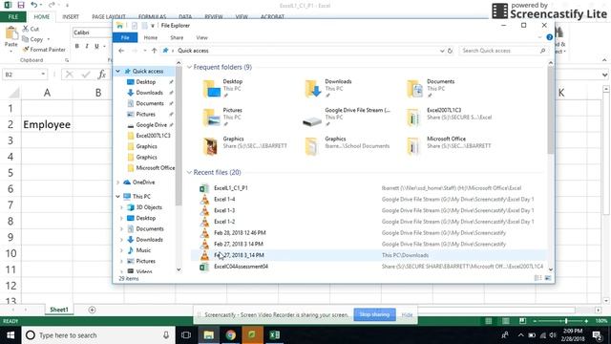Click the Back arrow in File Explorer
This screenshot has width=611, height=344.
click(121, 51)
